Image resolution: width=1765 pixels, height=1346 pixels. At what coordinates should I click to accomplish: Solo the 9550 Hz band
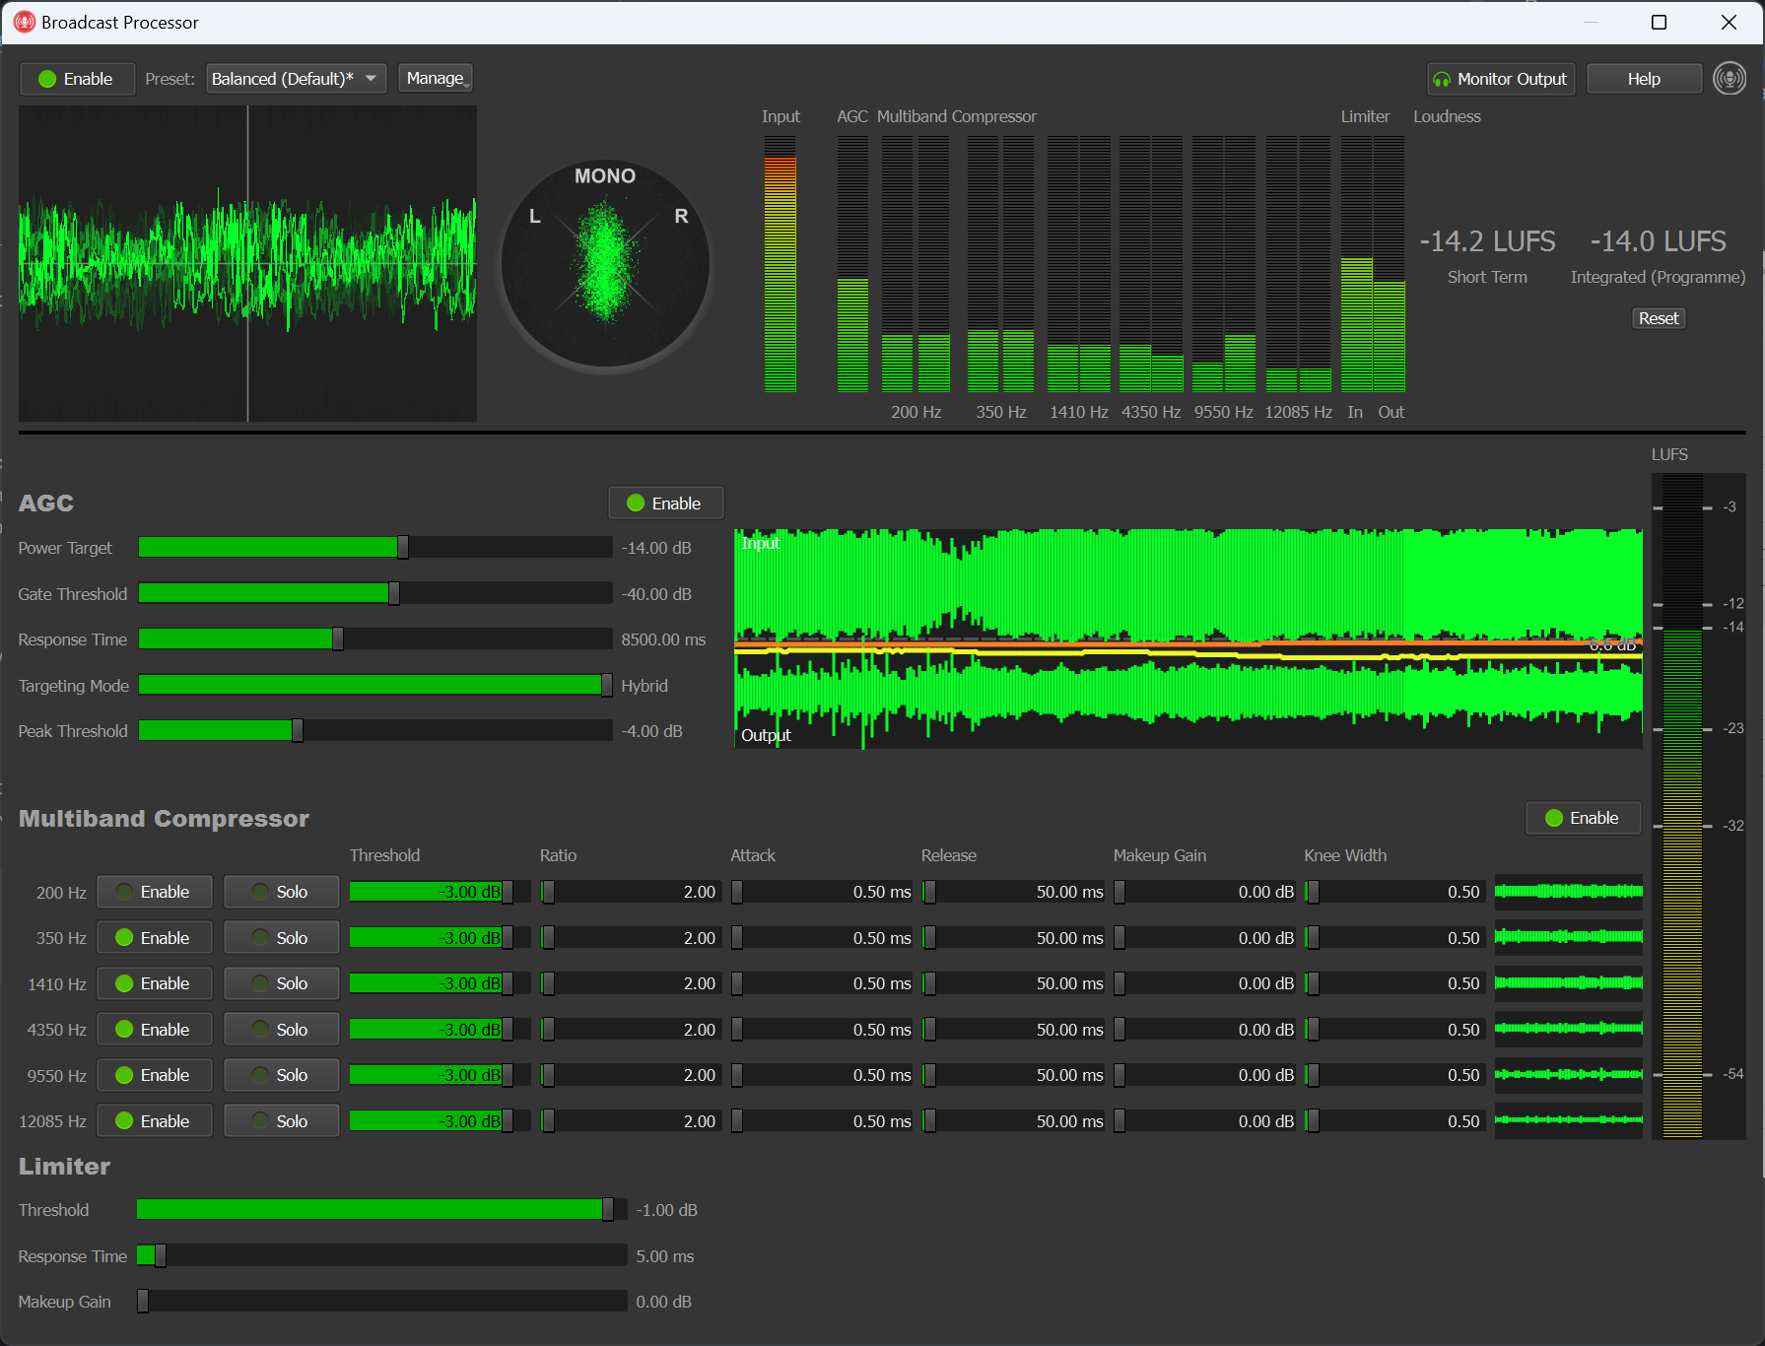(281, 1075)
